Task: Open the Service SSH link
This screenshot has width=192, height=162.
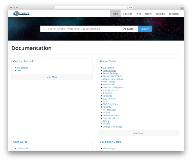Action: coord(109,85)
